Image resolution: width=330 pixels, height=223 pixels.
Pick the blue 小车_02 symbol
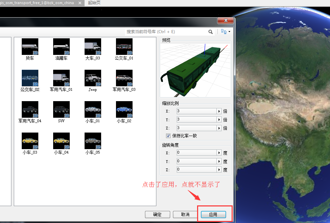pyautogui.click(x=124, y=109)
